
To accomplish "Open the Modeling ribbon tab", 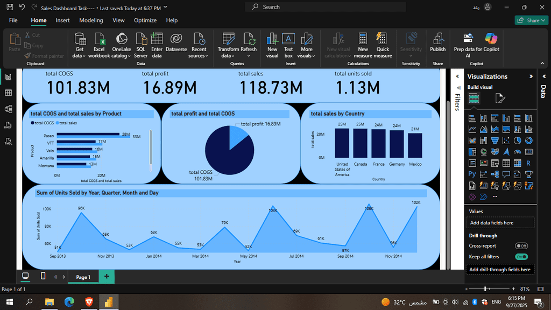I will pos(91,20).
